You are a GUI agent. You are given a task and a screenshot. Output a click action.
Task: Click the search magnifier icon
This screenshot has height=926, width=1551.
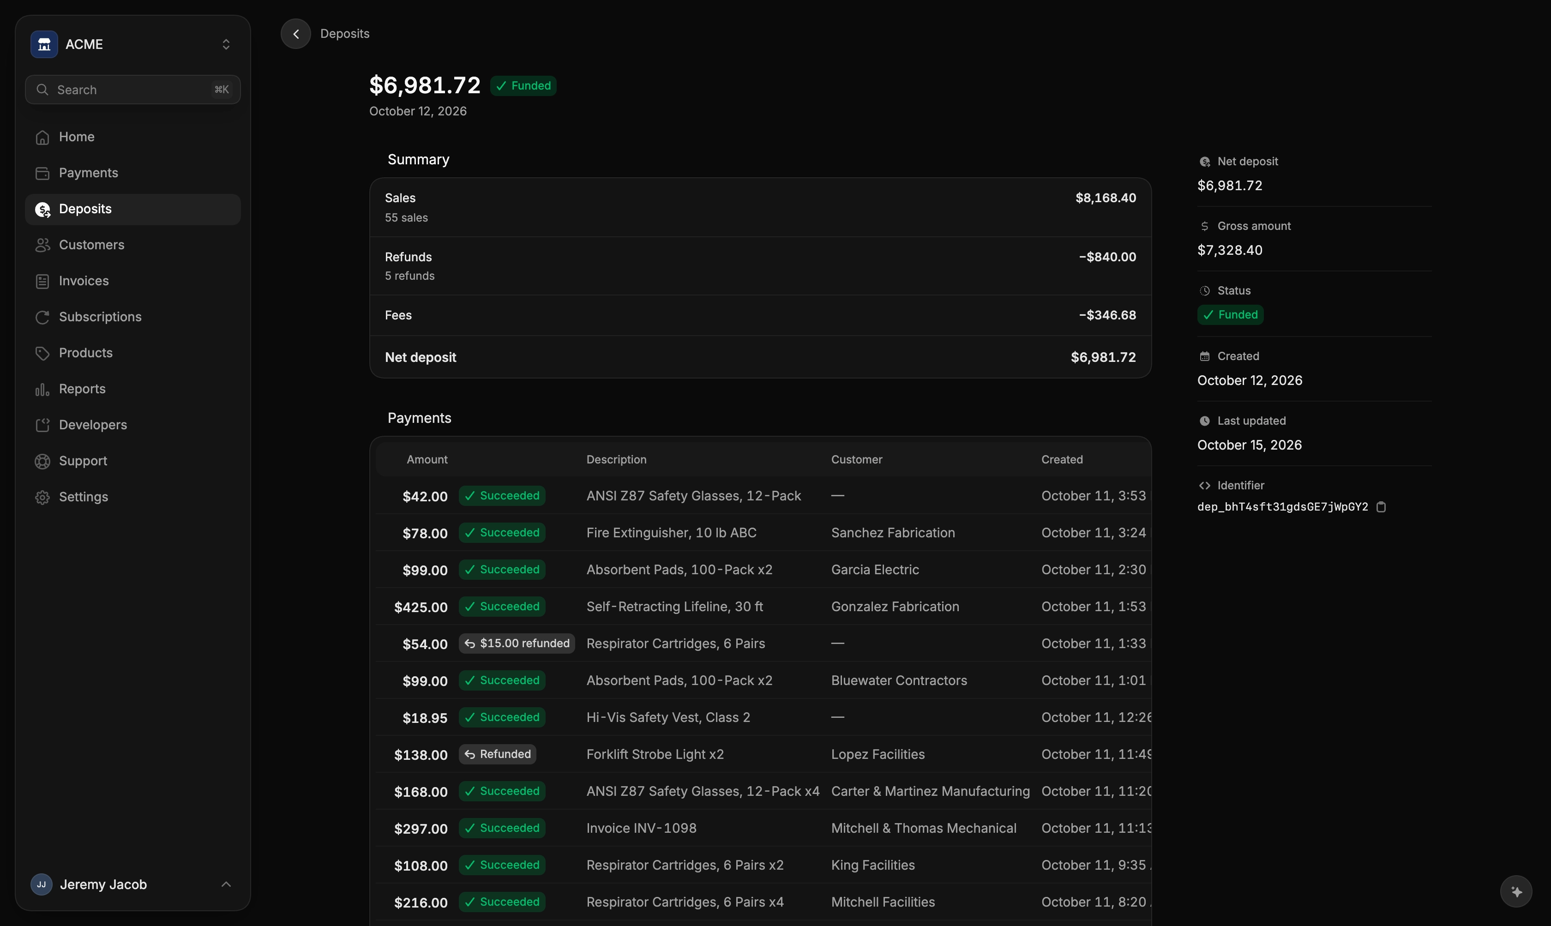click(42, 90)
